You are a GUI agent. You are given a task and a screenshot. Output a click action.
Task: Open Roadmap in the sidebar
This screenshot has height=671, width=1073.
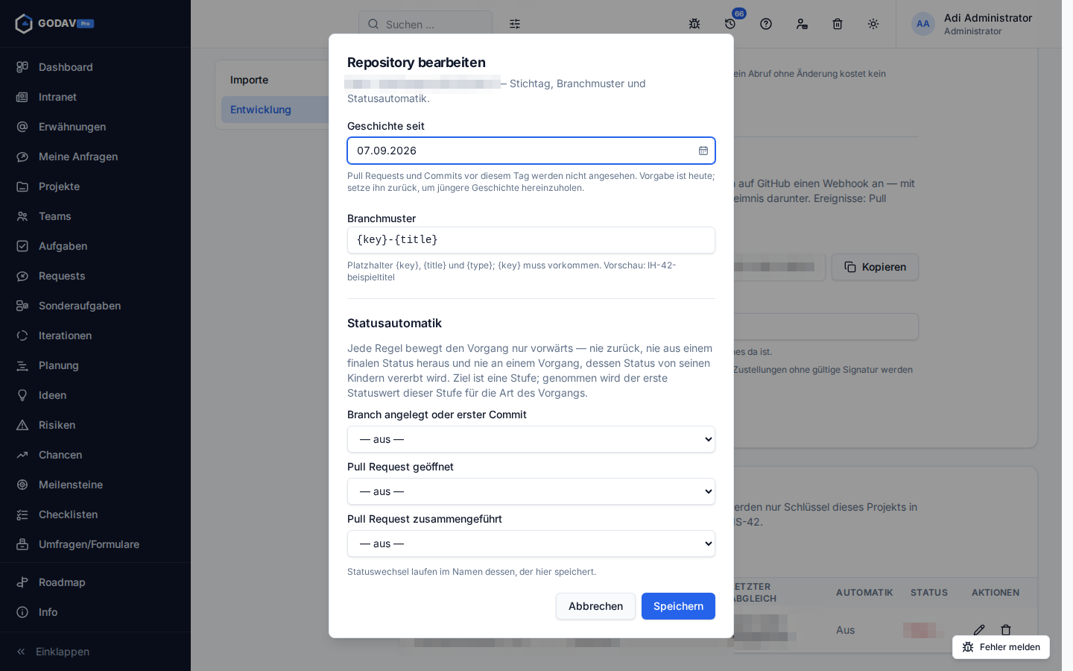pos(95,582)
